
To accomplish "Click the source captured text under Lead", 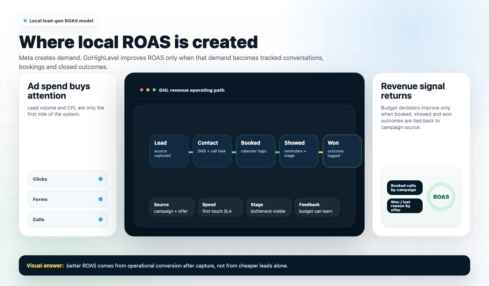I will coord(162,153).
